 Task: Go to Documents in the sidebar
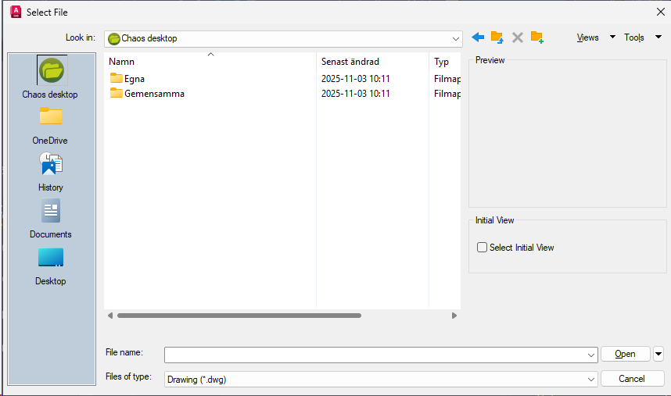point(50,219)
